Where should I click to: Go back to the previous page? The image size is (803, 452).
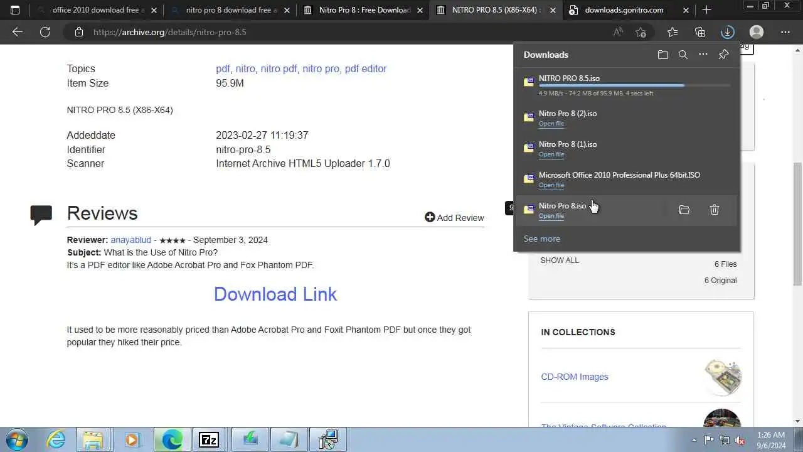[18, 32]
